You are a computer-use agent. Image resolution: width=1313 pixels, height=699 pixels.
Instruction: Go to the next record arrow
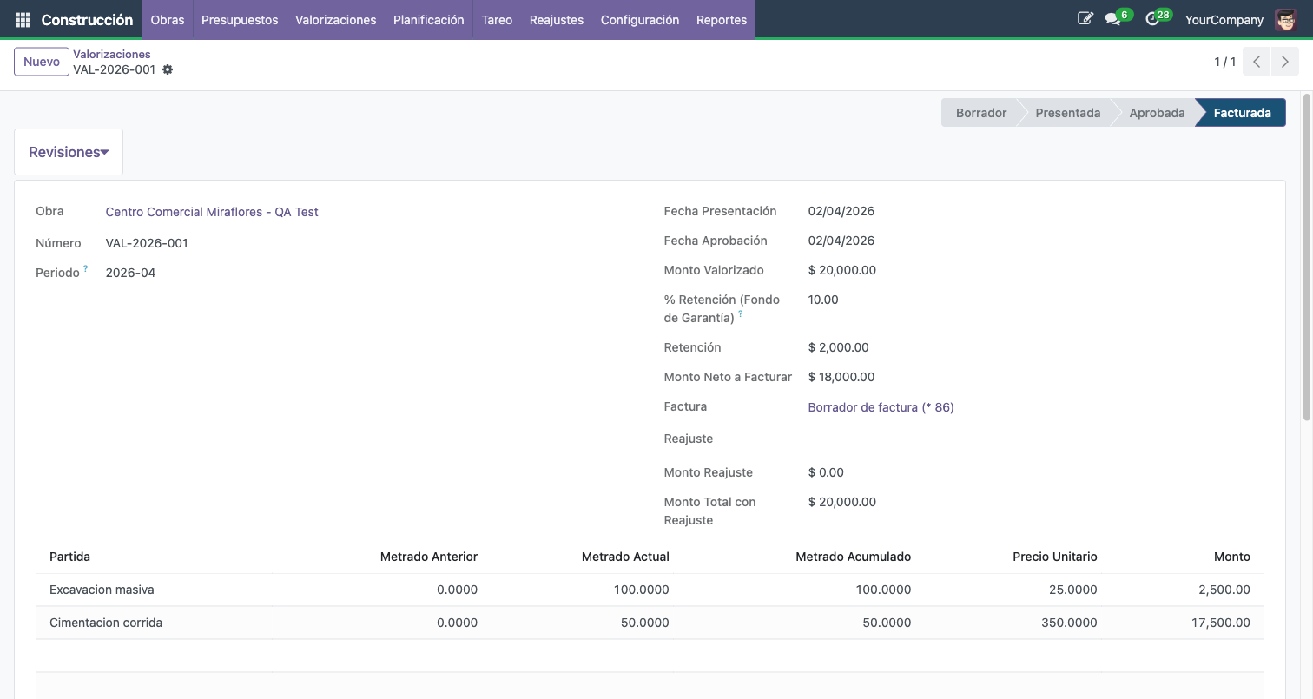pos(1285,62)
